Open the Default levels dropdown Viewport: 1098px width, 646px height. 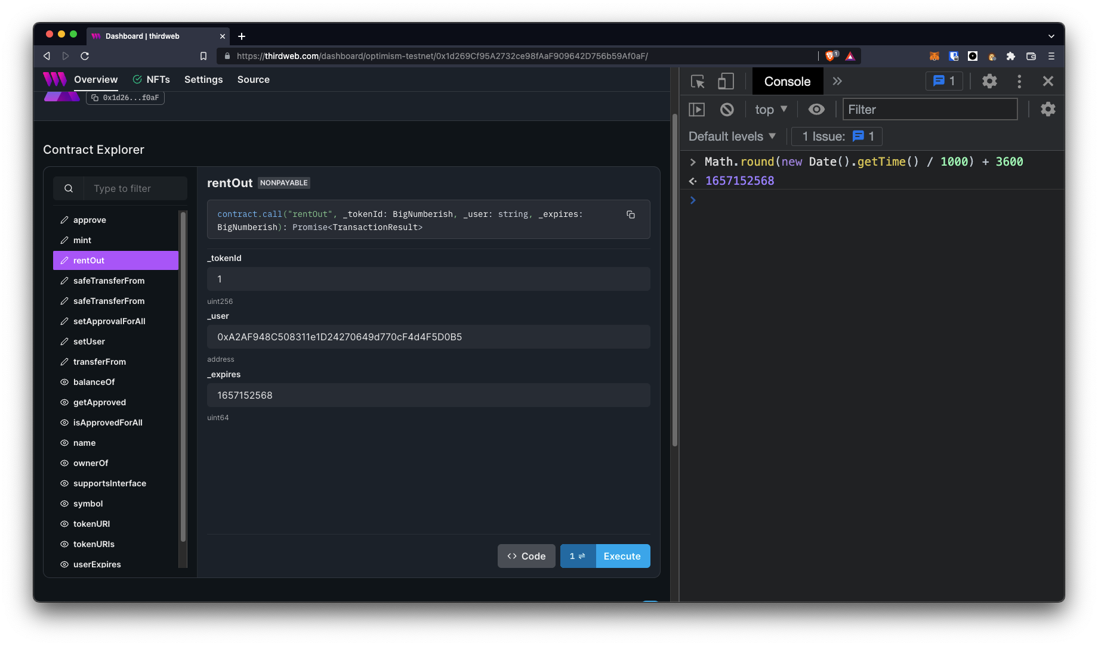[732, 136]
